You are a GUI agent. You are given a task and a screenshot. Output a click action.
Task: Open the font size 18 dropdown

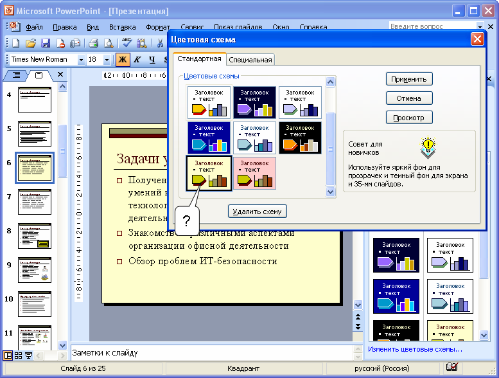[x=107, y=60]
